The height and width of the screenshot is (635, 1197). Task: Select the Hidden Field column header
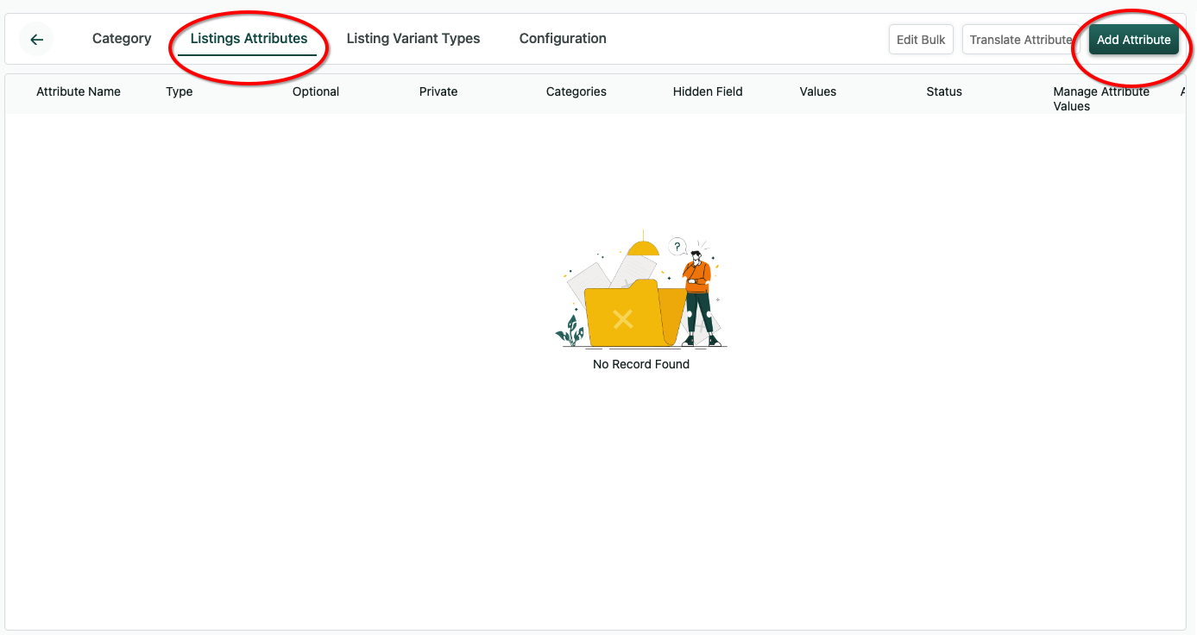pyautogui.click(x=708, y=91)
